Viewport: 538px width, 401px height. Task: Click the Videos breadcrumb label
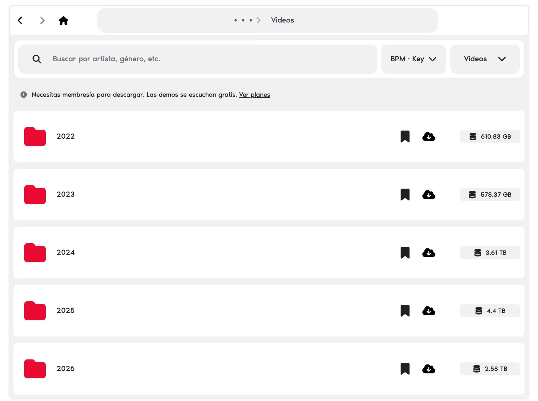(282, 20)
